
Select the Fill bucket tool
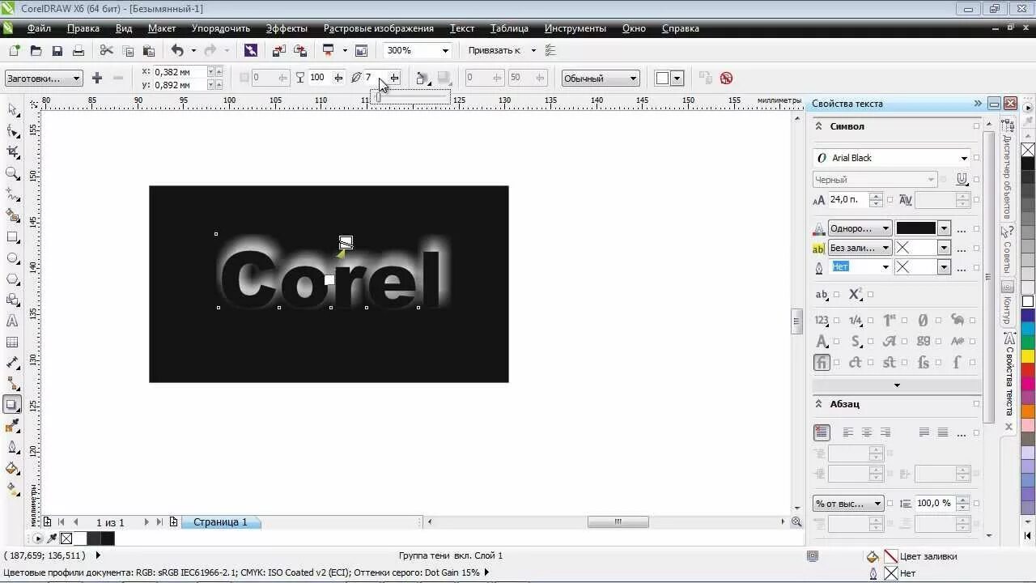coord(12,468)
